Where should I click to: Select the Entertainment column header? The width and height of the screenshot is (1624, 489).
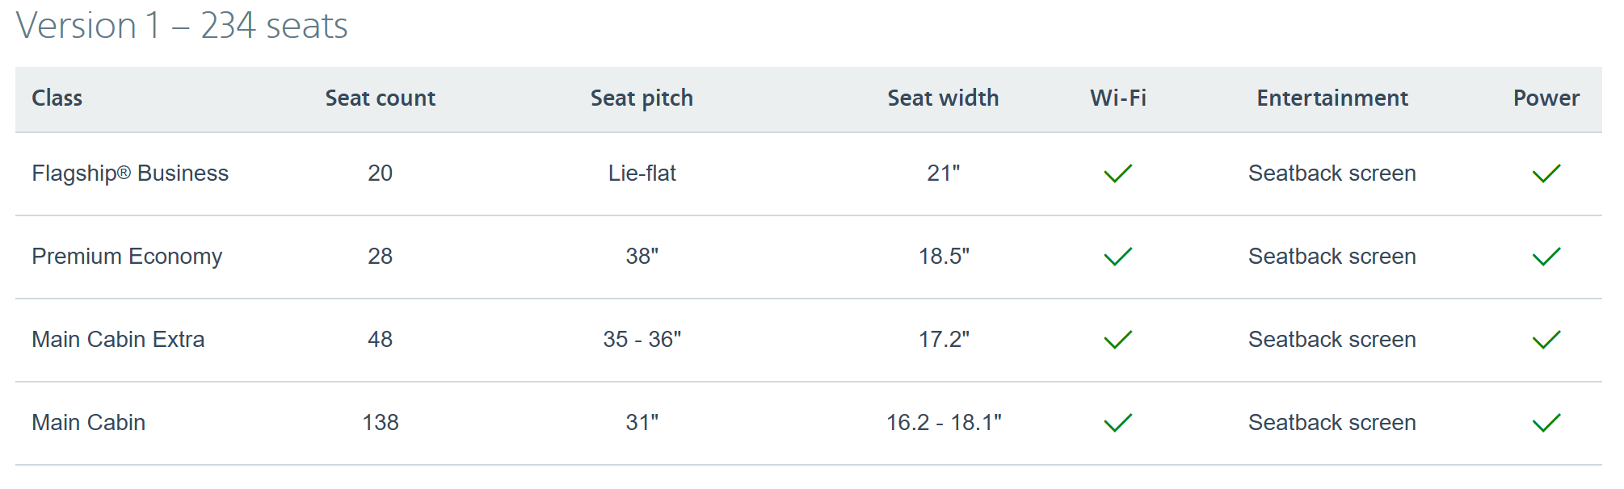click(1332, 98)
